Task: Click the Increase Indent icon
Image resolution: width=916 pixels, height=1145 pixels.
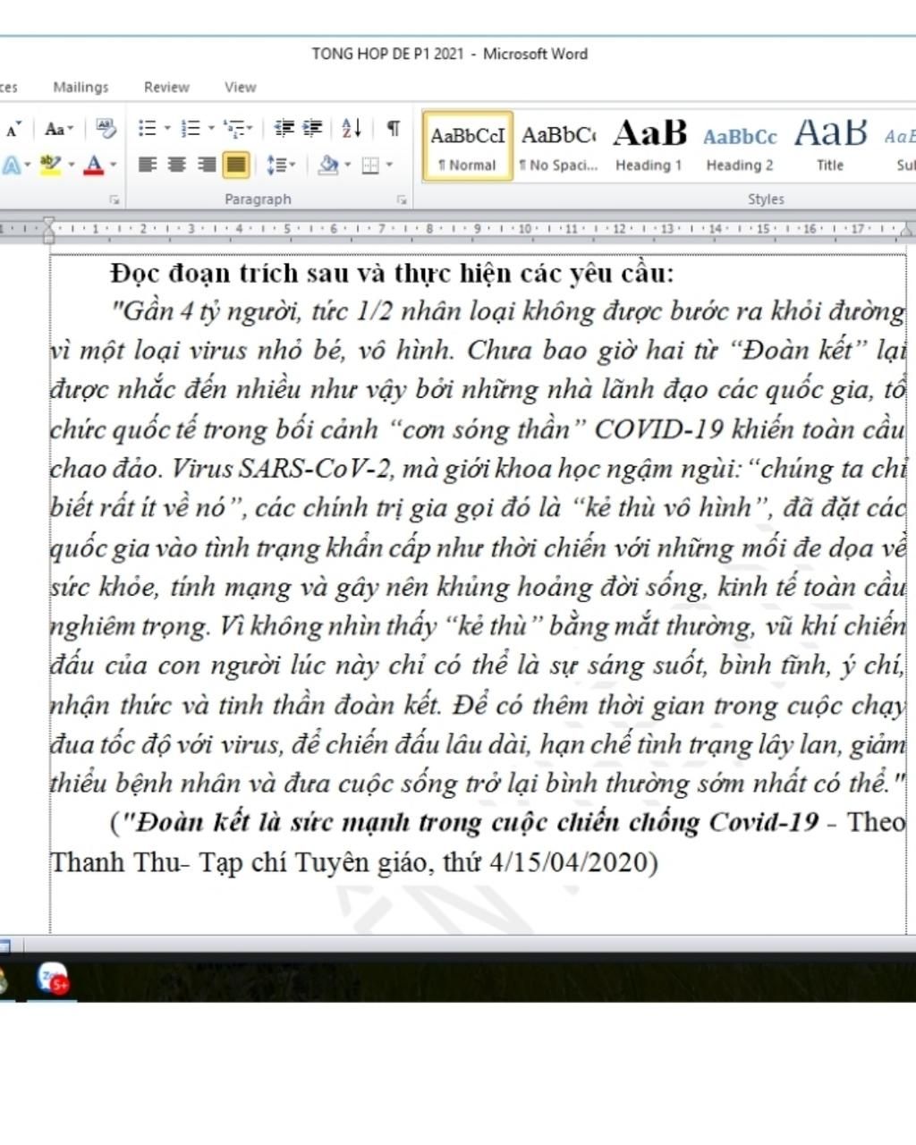Action: (x=312, y=129)
